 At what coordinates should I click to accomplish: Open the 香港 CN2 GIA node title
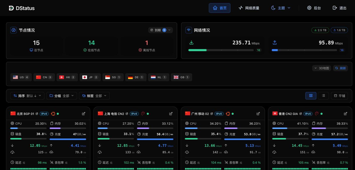click(288, 114)
